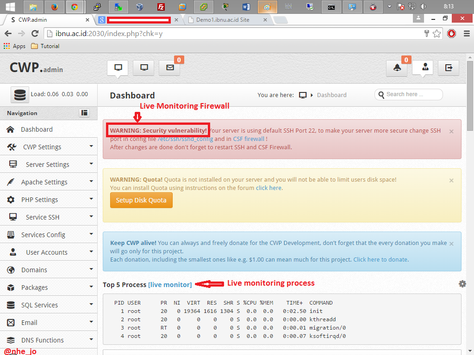Viewport: 474px width, 355px height.
Task: Dismiss the SSH security warning alert
Action: (451, 131)
